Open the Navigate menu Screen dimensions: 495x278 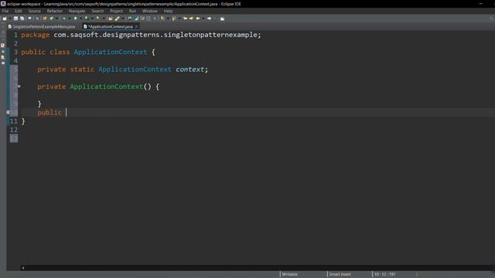[x=77, y=11]
